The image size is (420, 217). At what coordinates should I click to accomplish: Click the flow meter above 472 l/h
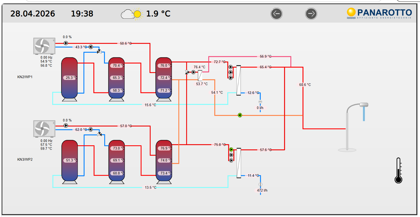[x=260, y=185]
